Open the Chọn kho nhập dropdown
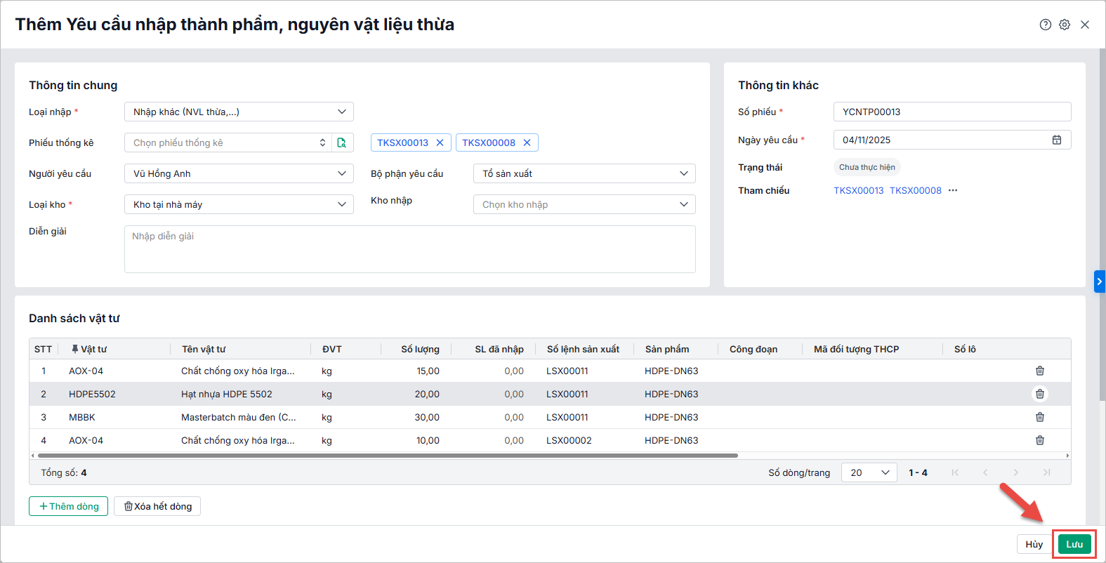Viewport: 1106px width, 563px height. point(584,204)
